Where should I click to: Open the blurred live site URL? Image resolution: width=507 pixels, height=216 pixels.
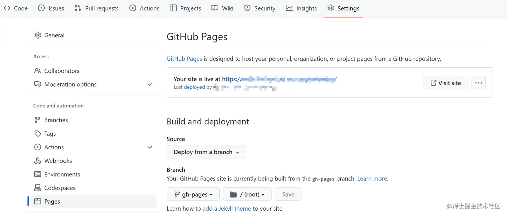(x=279, y=79)
